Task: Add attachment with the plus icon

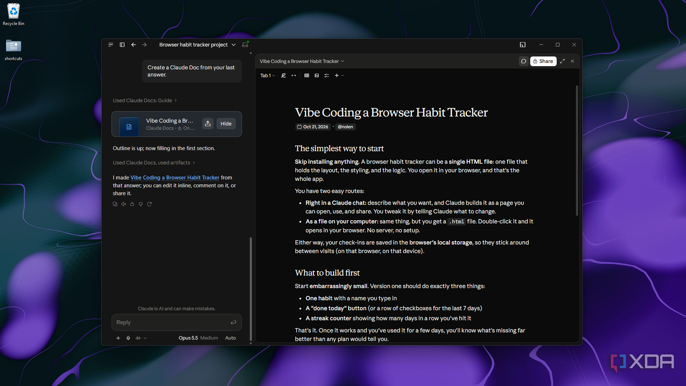Action: coord(118,338)
